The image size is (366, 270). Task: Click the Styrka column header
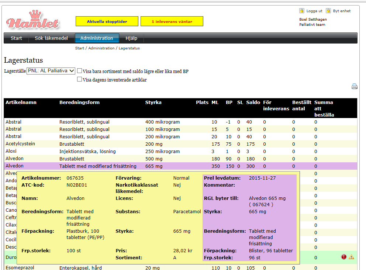153,102
